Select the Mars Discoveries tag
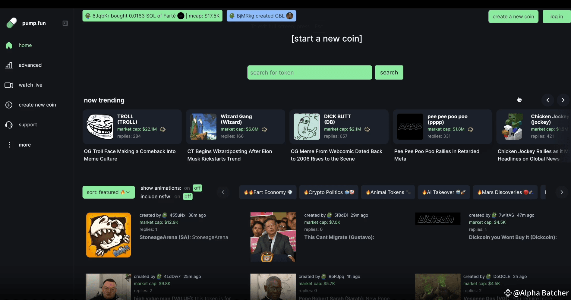The image size is (571, 300). (505, 192)
